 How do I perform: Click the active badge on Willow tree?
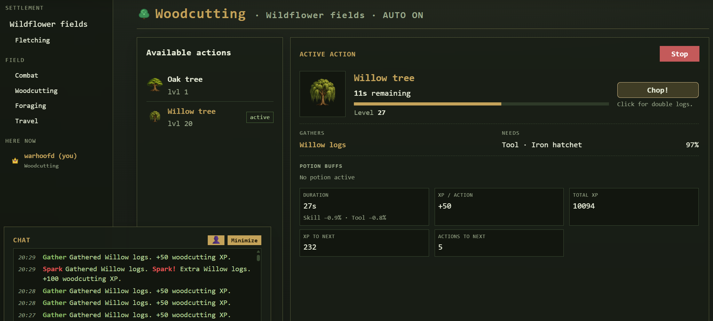[260, 117]
